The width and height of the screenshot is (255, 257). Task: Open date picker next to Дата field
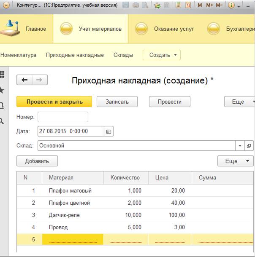point(109,131)
